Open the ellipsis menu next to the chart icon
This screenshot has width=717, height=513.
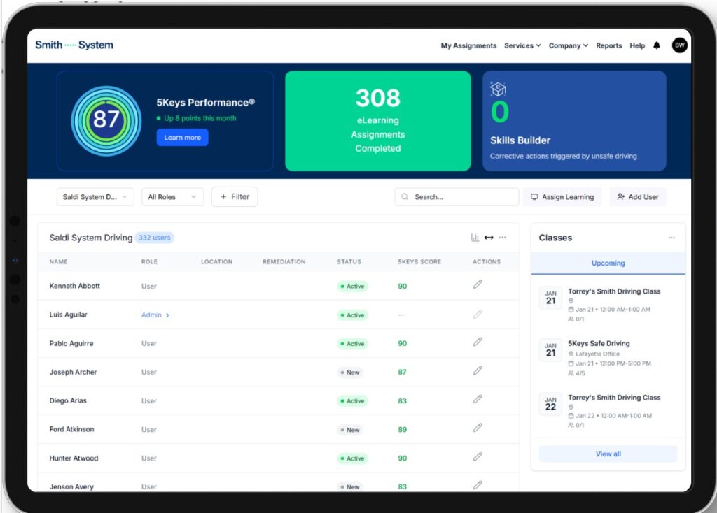coord(503,238)
